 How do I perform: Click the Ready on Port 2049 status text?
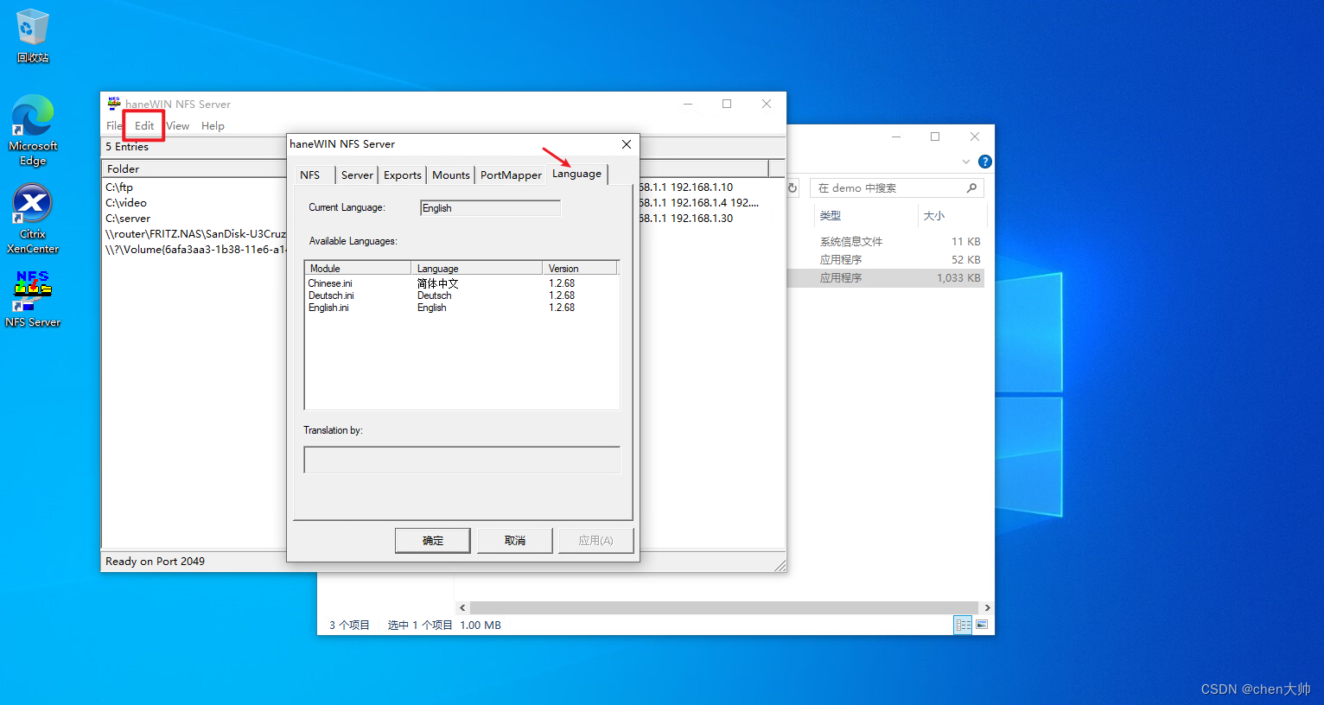pyautogui.click(x=155, y=561)
